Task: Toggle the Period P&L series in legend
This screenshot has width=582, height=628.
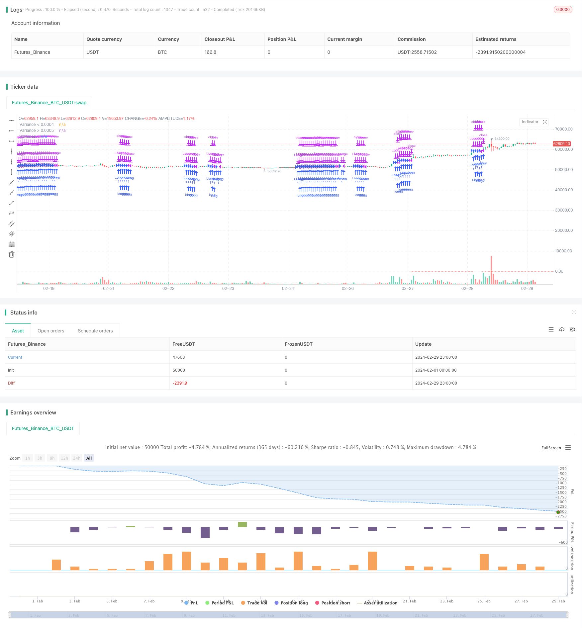Action: 220,603
